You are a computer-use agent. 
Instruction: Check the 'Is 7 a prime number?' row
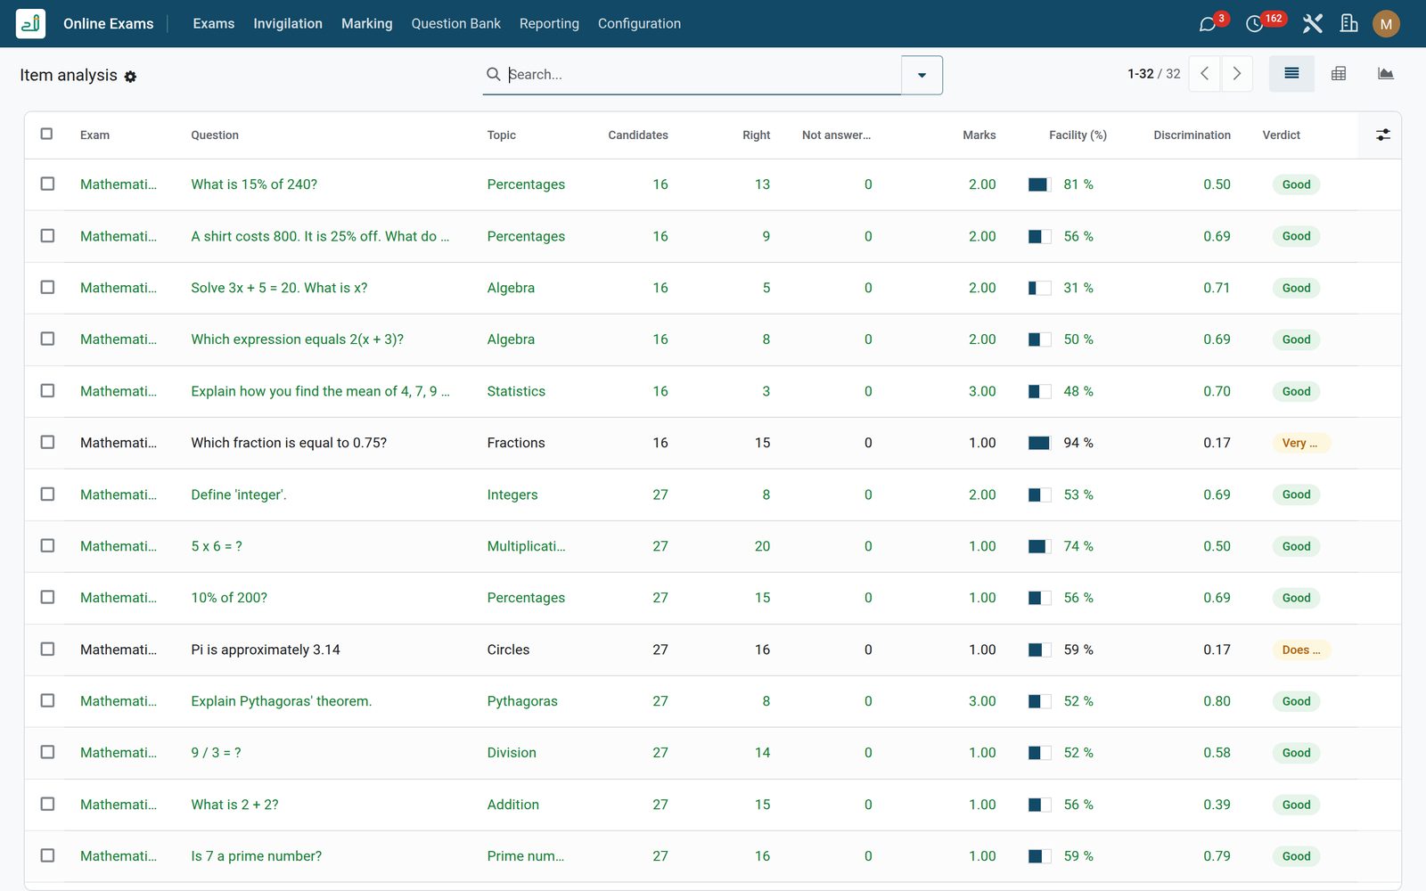pyautogui.click(x=47, y=855)
